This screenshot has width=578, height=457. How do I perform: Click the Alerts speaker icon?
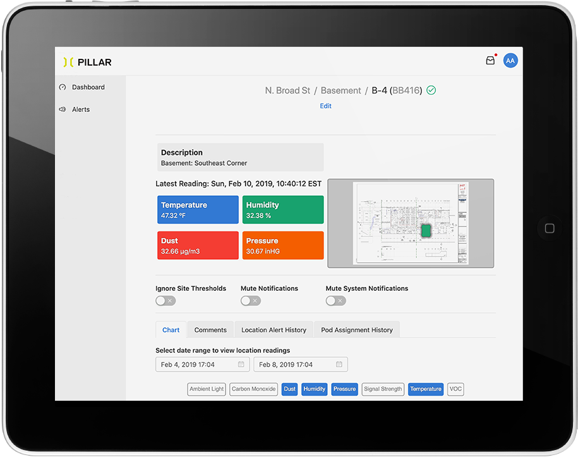[63, 109]
